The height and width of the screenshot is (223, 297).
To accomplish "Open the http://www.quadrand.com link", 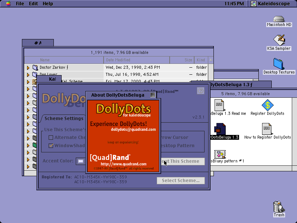I will click(124, 164).
